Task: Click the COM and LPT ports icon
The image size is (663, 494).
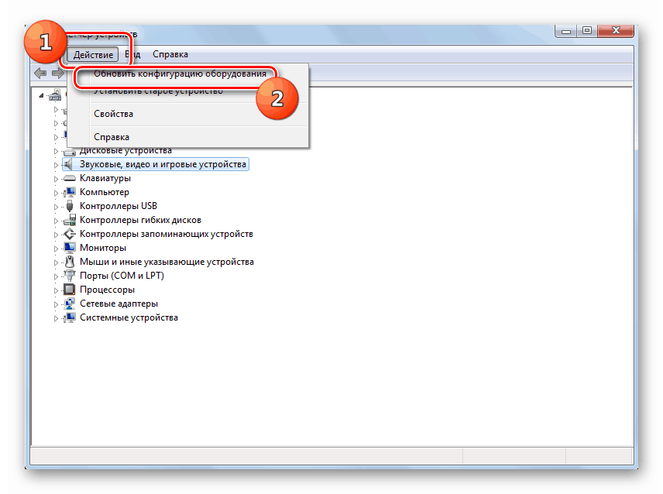Action: [x=69, y=276]
